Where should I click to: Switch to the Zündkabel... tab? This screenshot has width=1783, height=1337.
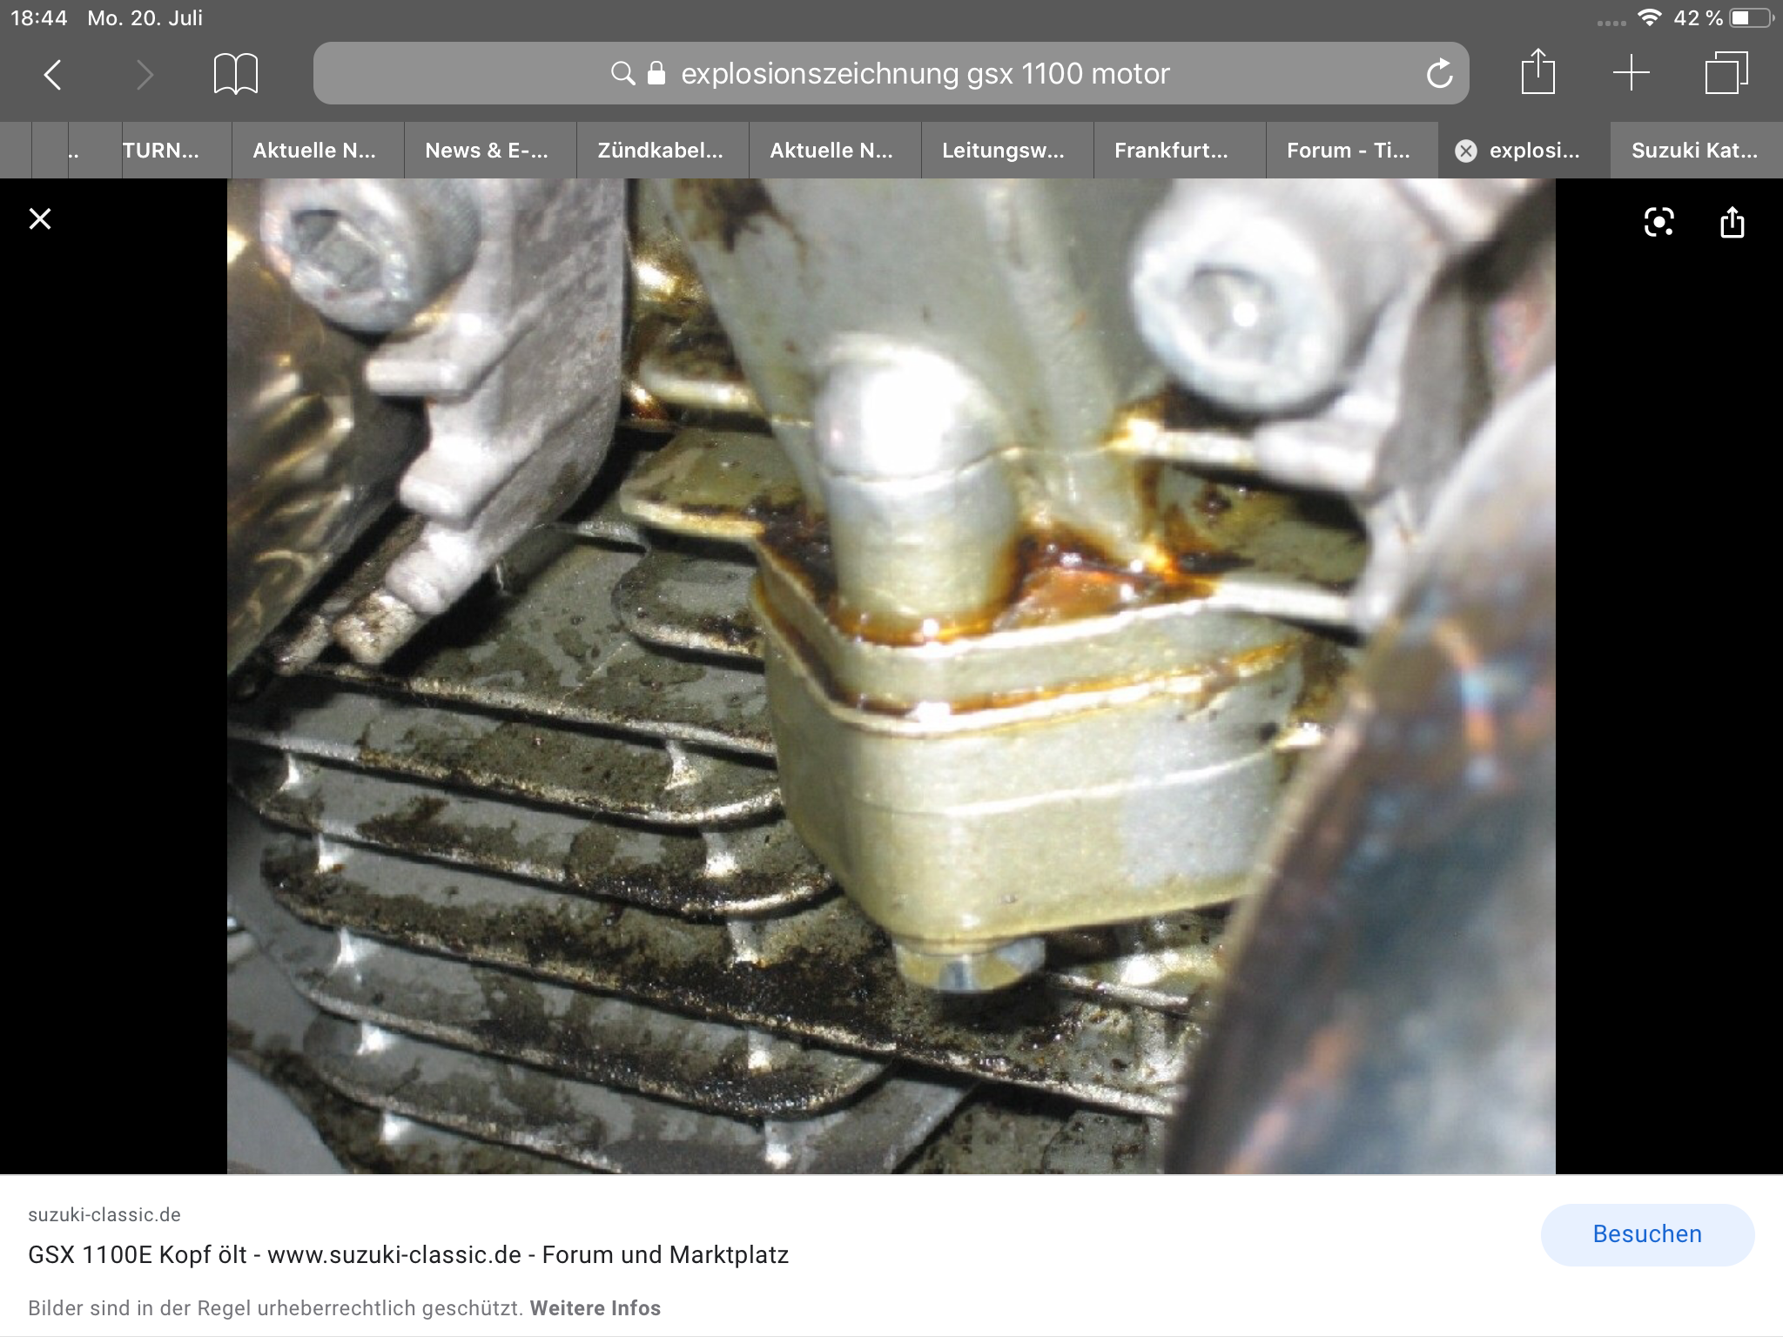click(x=660, y=151)
